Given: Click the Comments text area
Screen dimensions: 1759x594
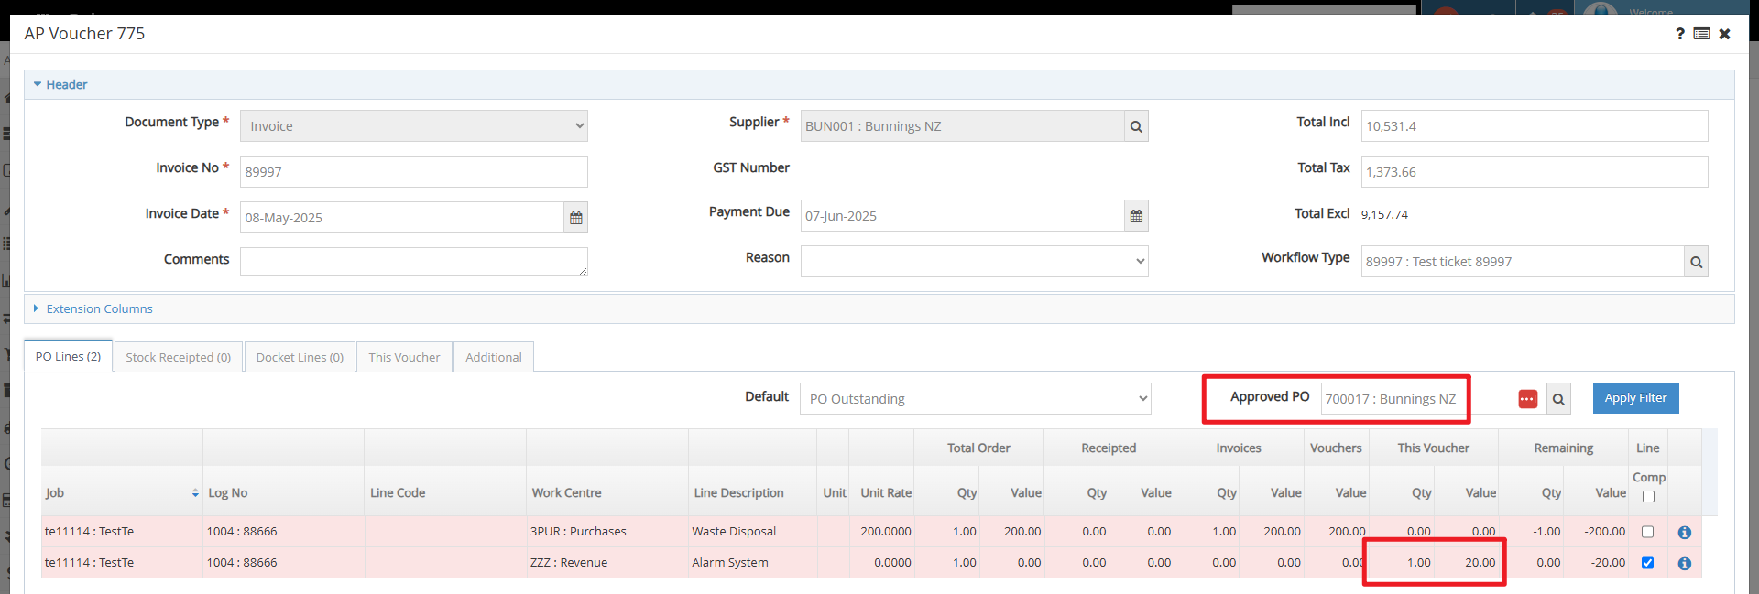Looking at the screenshot, I should pyautogui.click(x=414, y=262).
